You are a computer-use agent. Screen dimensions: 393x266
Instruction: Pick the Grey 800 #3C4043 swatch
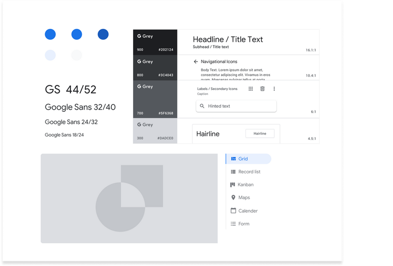point(155,68)
